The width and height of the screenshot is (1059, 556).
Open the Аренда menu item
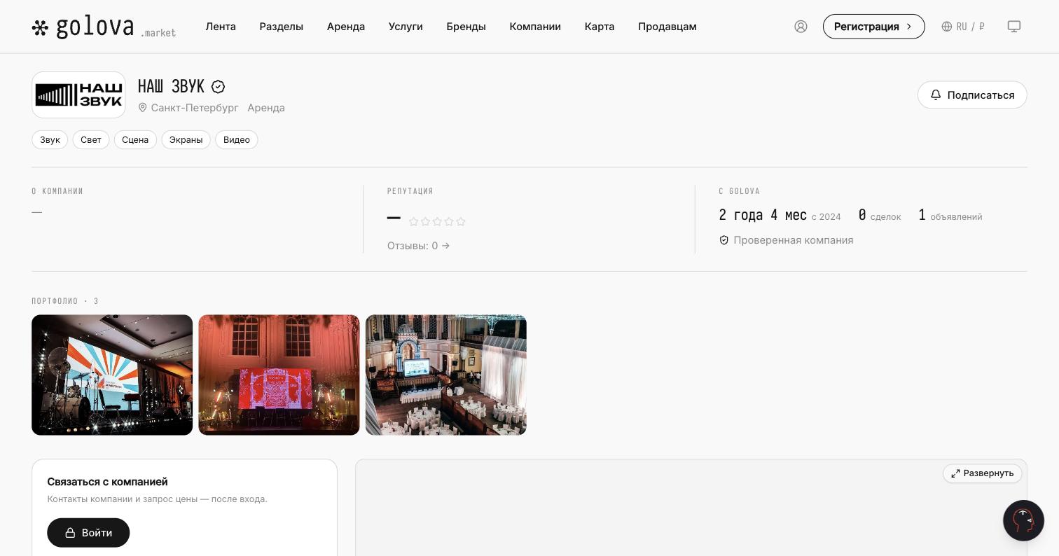pyautogui.click(x=346, y=27)
